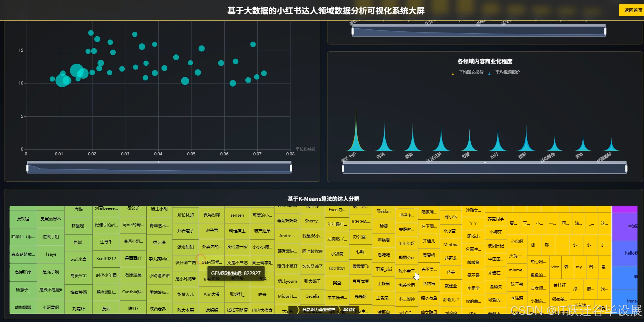Click treemap cell Cecelia
The image size is (644, 322).
(312, 296)
